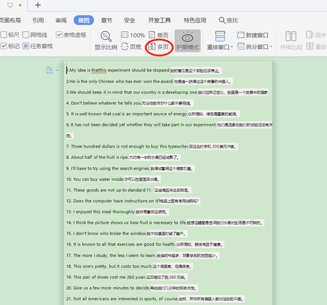This screenshot has width=327, height=305.
Task: Uncheck the 表格虚框 checkbox
Action: coord(59,35)
